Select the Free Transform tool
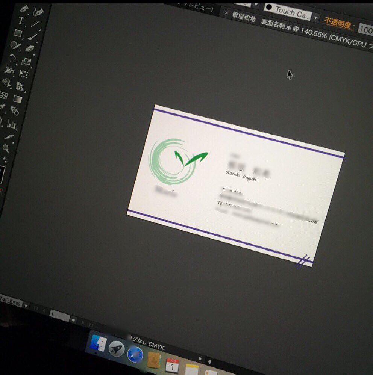 pyautogui.click(x=23, y=74)
